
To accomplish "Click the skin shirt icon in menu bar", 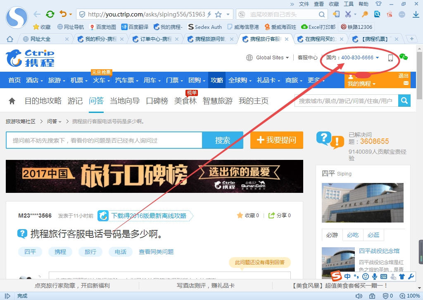I will [x=378, y=4].
